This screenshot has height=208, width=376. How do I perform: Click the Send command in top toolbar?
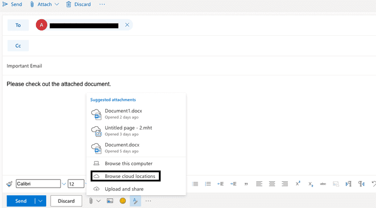pyautogui.click(x=12, y=4)
